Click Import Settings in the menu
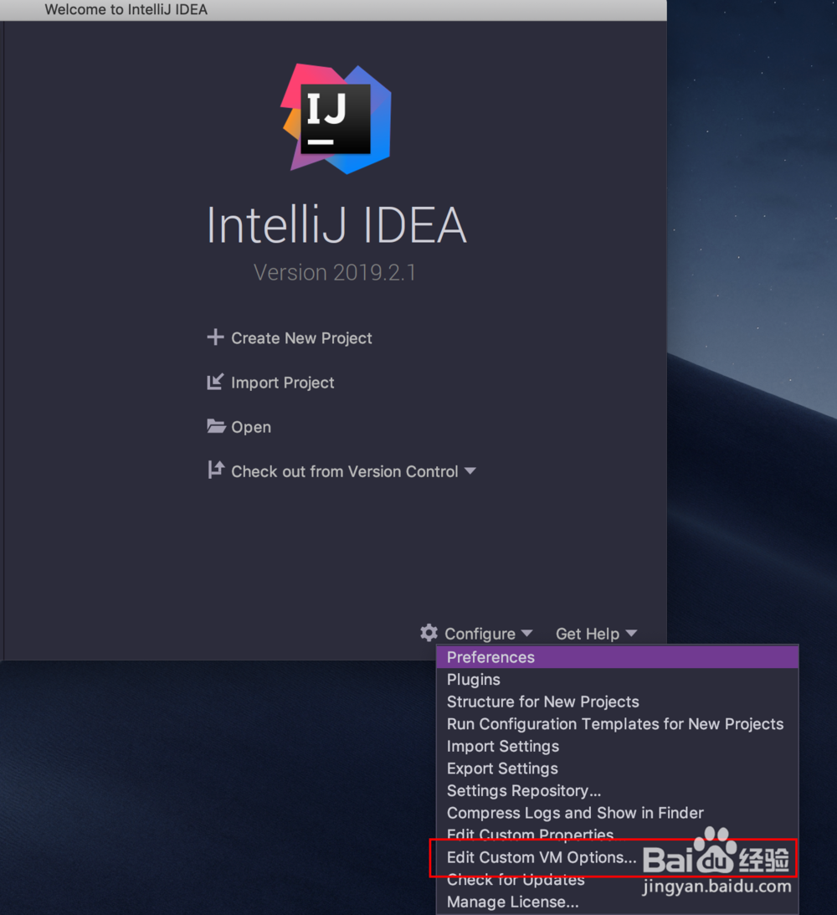The height and width of the screenshot is (915, 837). pyautogui.click(x=502, y=746)
